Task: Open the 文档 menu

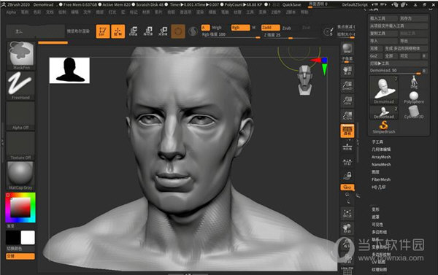Action: tap(50, 12)
